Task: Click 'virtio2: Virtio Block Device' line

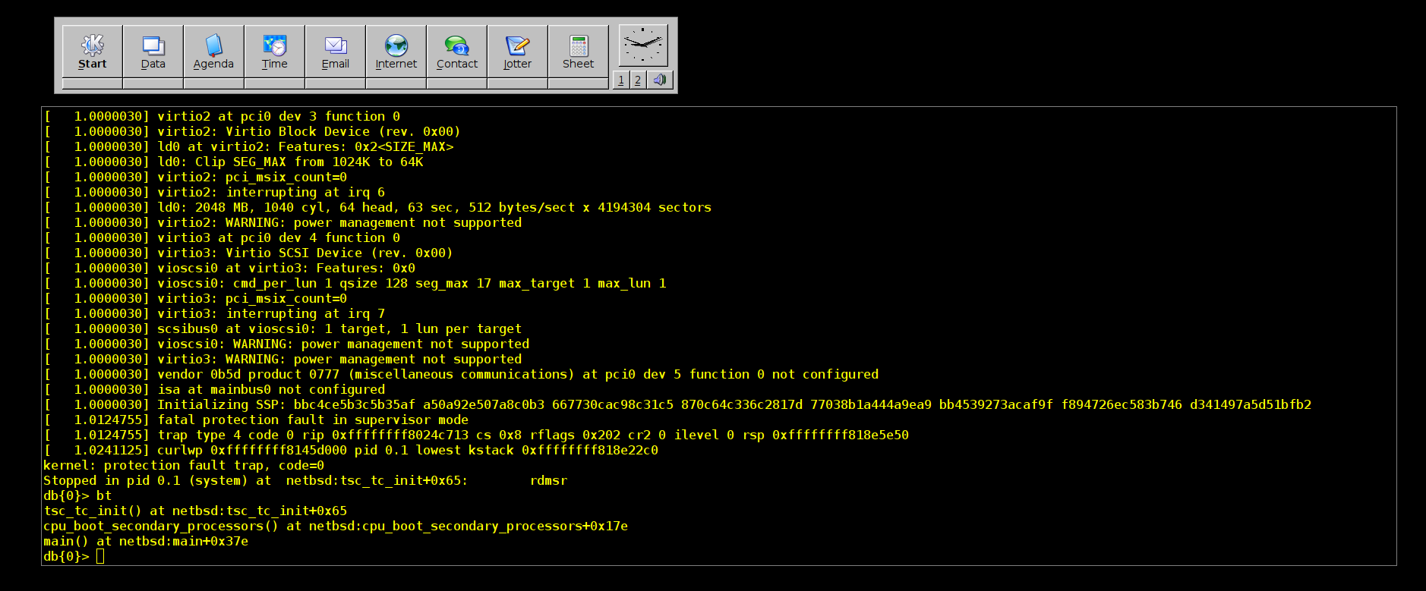Action: pos(252,131)
